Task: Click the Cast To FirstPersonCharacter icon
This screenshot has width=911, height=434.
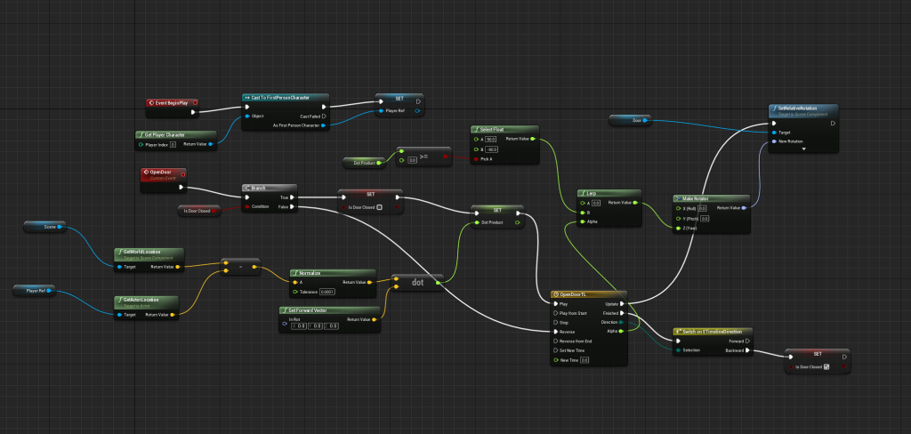Action: click(x=246, y=97)
